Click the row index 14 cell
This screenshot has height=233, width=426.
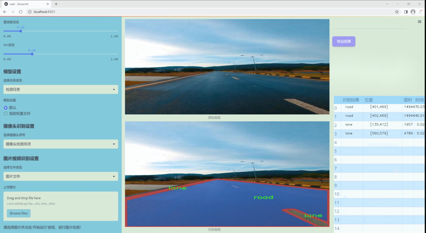(x=337, y=229)
